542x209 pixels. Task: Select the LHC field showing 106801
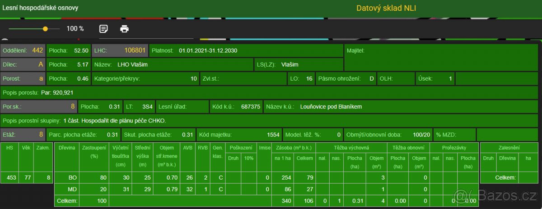pyautogui.click(x=120, y=50)
